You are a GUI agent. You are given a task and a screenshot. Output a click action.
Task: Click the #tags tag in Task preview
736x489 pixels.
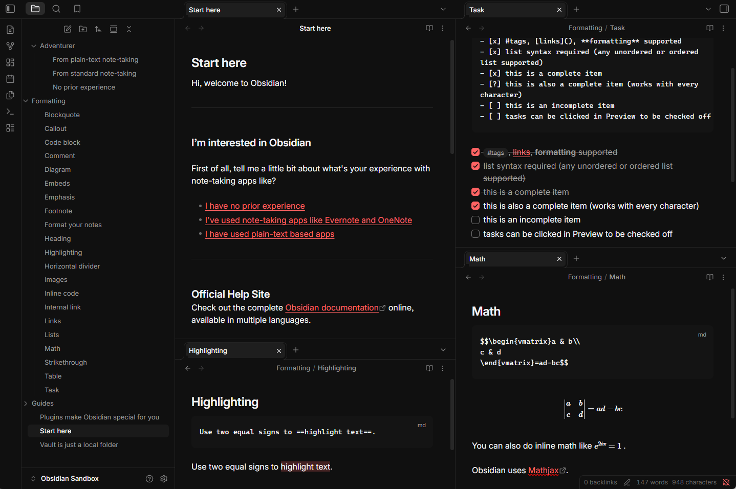point(495,152)
